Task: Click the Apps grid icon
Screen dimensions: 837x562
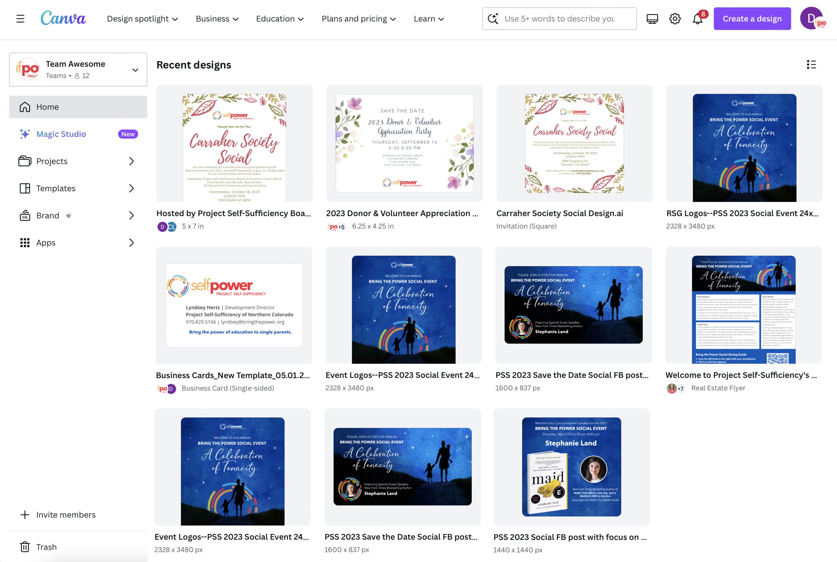Action: pos(25,243)
